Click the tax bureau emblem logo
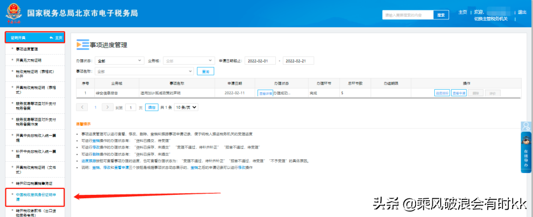Image resolution: width=533 pixels, height=217 pixels. pos(14,14)
